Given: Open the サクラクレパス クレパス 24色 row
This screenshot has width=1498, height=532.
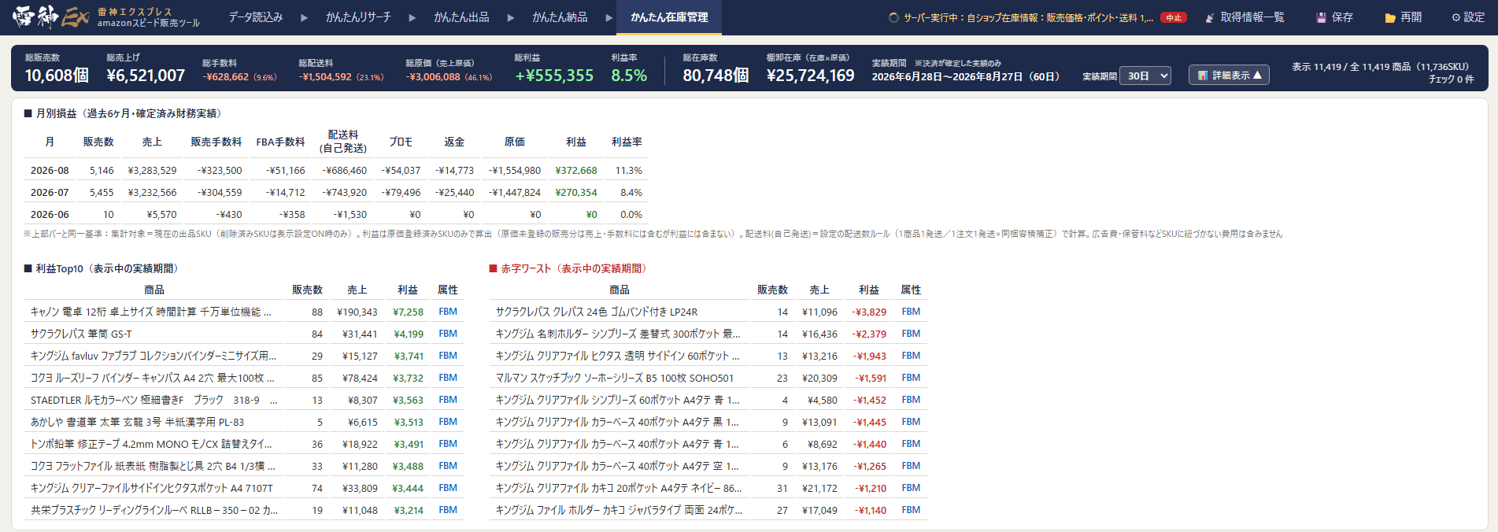Looking at the screenshot, I should tap(708, 312).
